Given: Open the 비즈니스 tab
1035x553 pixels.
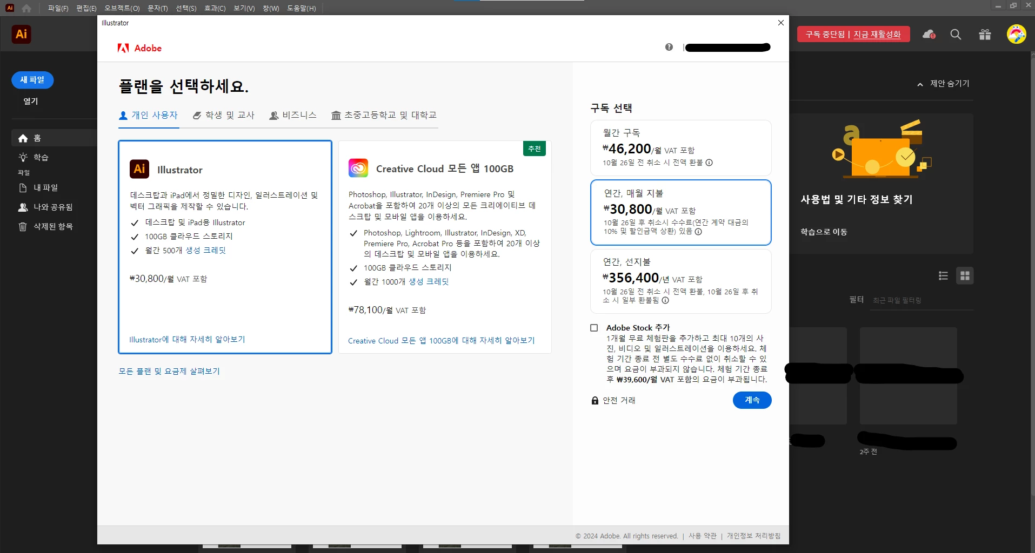Looking at the screenshot, I should point(293,115).
